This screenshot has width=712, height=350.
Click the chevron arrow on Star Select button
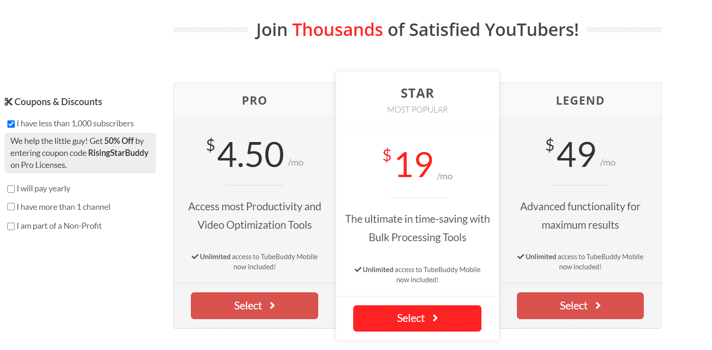(435, 318)
